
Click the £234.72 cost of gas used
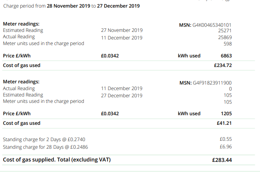point(223,65)
